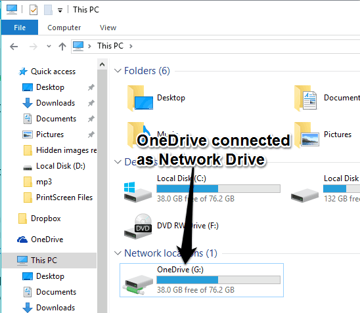This screenshot has height=313, width=360.
Task: Click the pin icon next to Downloads
Action: pos(91,103)
